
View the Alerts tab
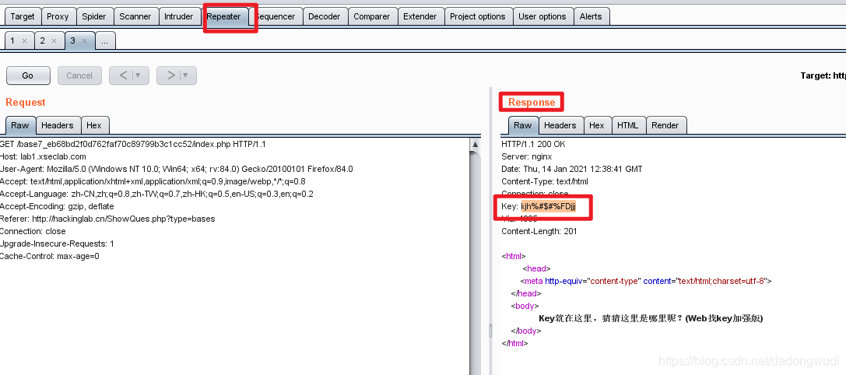coord(591,16)
